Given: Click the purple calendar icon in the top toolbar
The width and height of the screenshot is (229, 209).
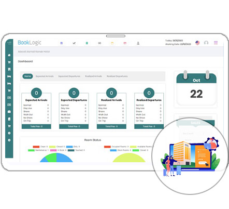Looking at the screenshot, I should tap(62, 43).
